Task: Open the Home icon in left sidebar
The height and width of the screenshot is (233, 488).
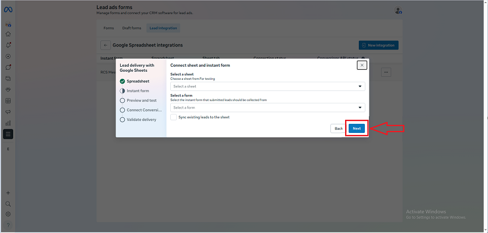Action: [8, 34]
